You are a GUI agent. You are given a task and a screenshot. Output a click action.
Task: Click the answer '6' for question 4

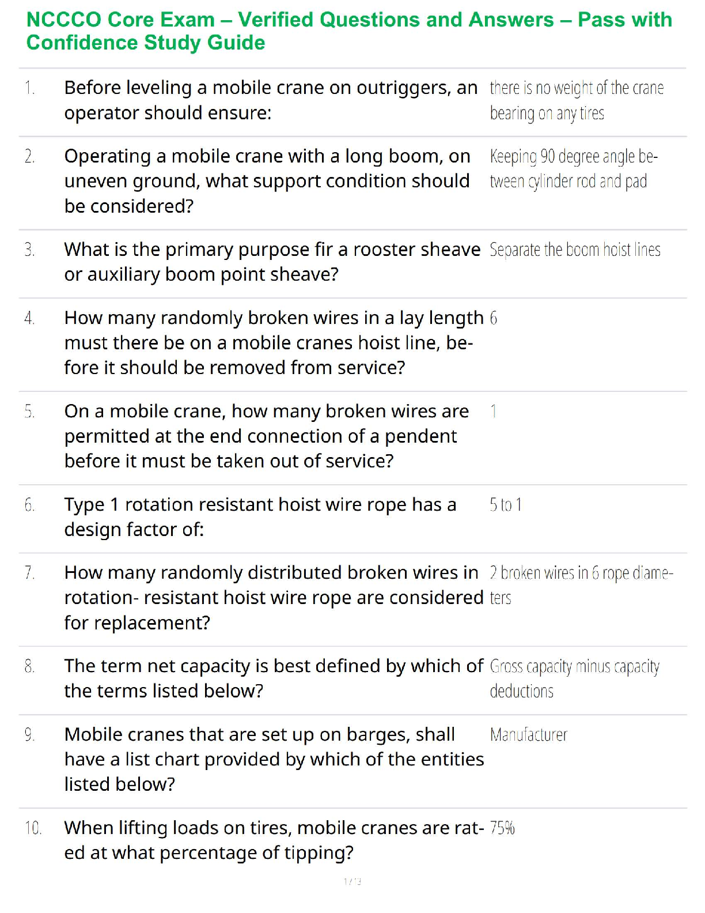494,318
